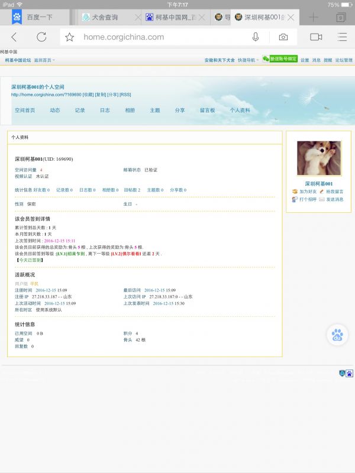Reload the page with the refresh icon
Viewport: 355px width, 473px height.
coord(41,37)
